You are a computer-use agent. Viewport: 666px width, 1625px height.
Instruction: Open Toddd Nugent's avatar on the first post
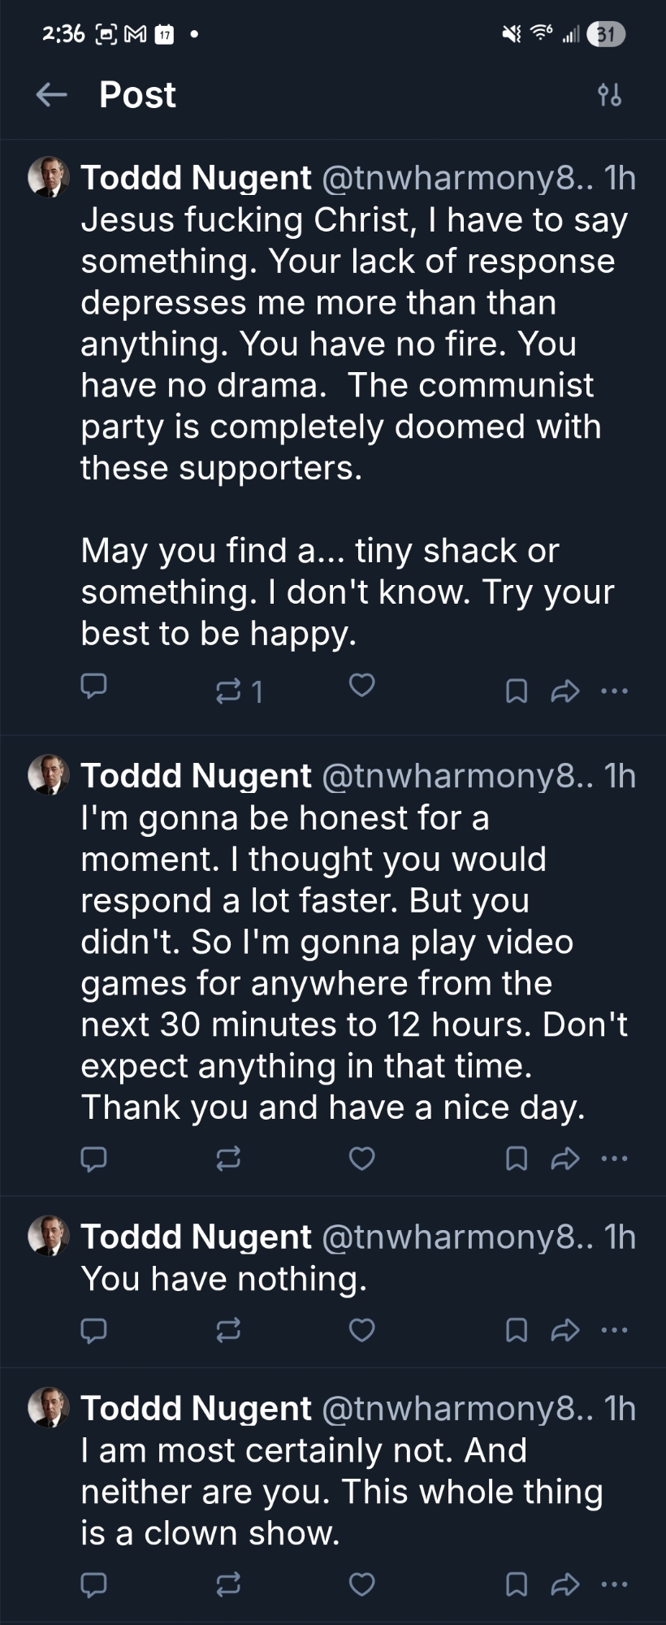(49, 177)
